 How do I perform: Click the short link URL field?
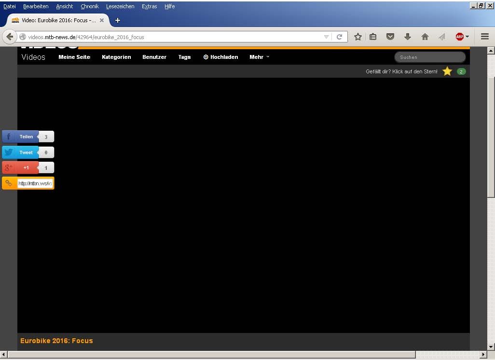[35, 183]
